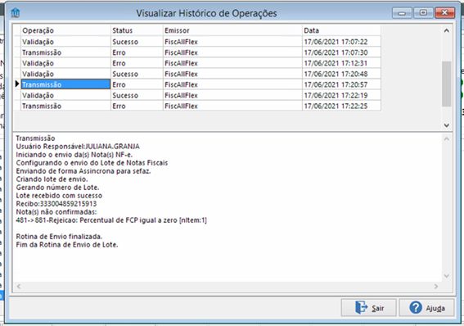Screen dimensions: 464x326
Task: Minimize the Histórico de Operações window
Action: click(x=402, y=13)
